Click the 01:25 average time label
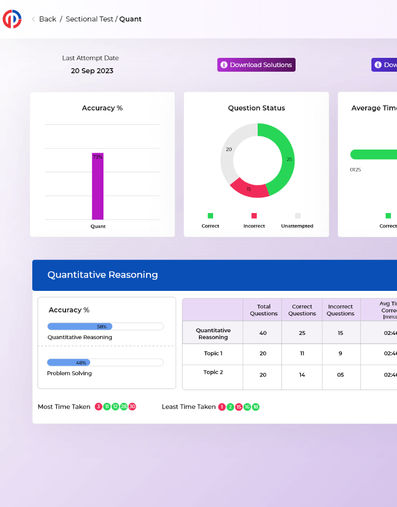Image resolution: width=397 pixels, height=507 pixels. click(x=356, y=170)
